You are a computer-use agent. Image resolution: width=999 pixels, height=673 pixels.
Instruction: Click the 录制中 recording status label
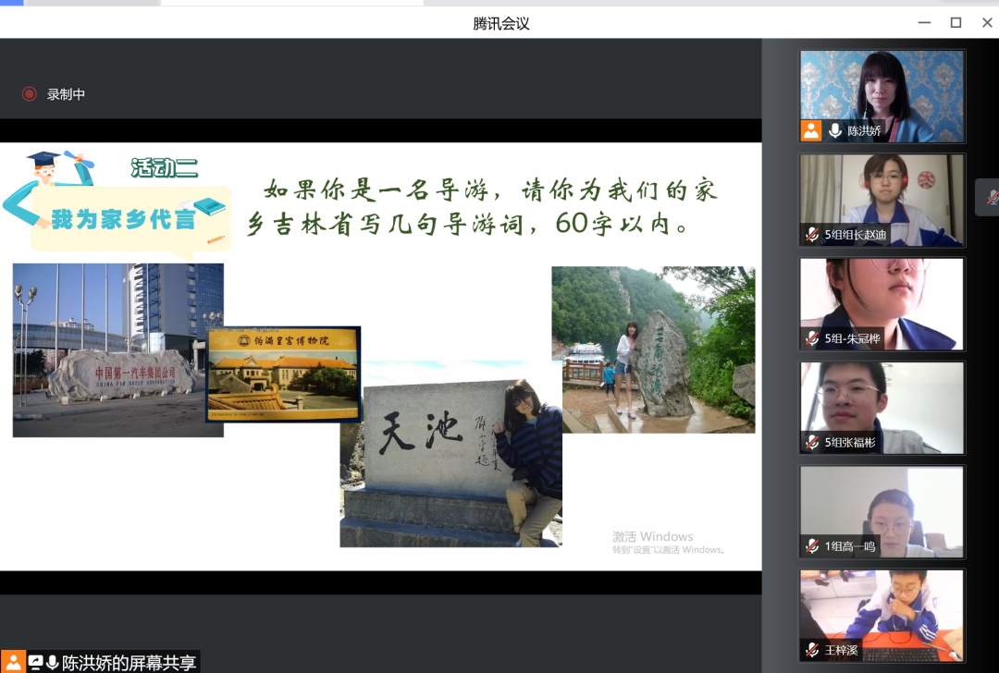[67, 93]
